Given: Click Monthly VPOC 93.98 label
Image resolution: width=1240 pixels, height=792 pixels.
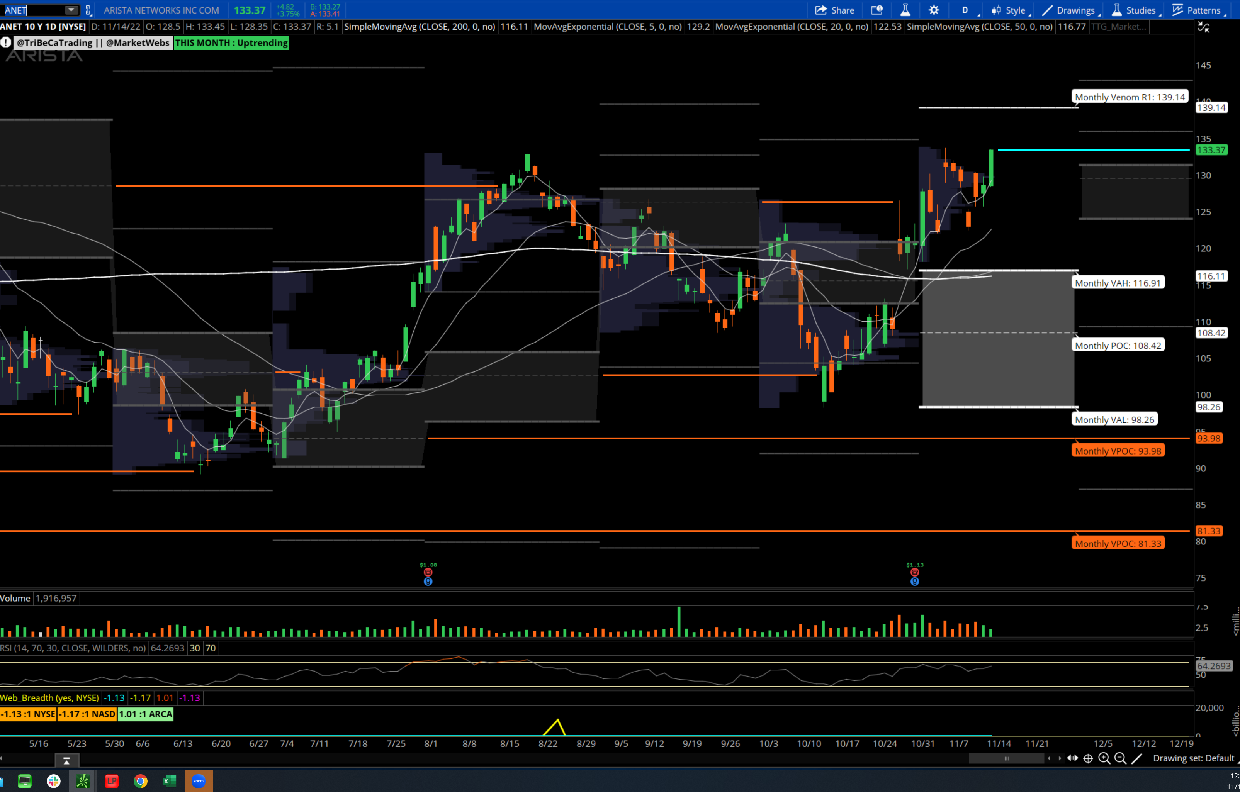Looking at the screenshot, I should [x=1118, y=451].
